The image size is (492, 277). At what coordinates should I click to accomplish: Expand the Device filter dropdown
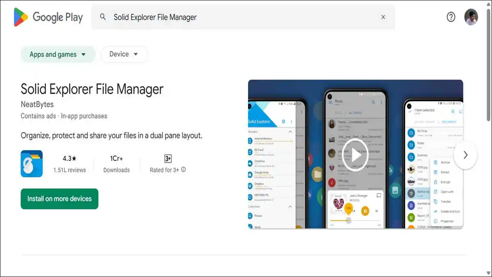(x=124, y=54)
